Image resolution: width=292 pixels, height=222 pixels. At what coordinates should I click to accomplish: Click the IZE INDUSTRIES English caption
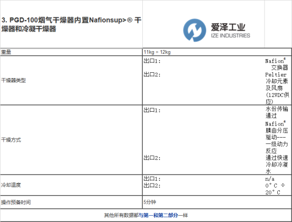coord(230,35)
